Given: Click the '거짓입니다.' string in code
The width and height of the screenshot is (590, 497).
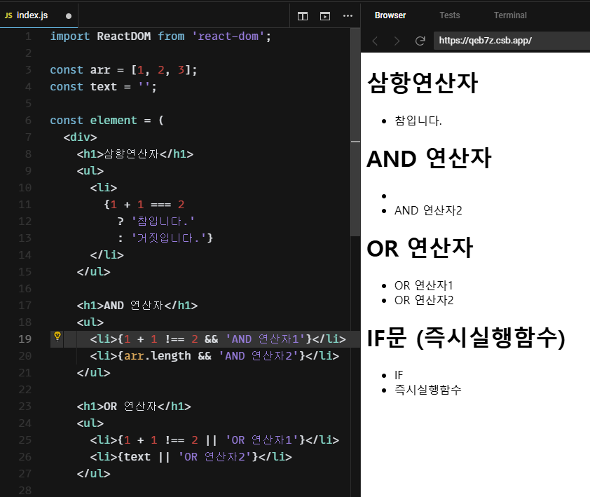Looking at the screenshot, I should [x=169, y=238].
